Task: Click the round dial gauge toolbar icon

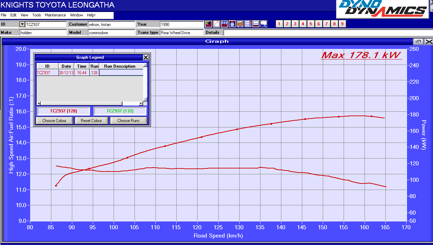Action: tap(232, 24)
